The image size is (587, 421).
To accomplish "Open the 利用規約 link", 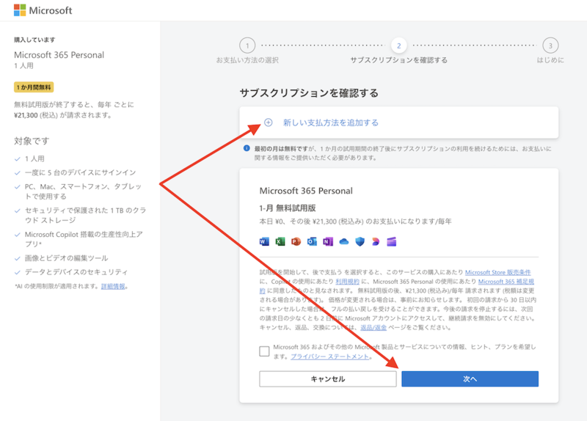I will (x=347, y=282).
